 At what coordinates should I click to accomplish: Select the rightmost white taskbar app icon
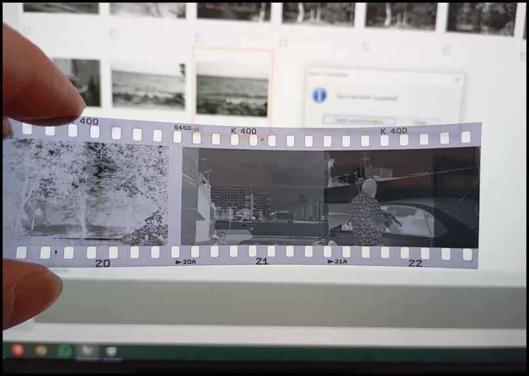click(111, 350)
